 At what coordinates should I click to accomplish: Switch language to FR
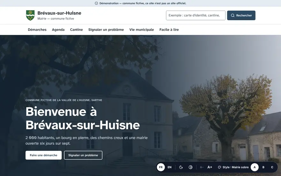pos(161,167)
